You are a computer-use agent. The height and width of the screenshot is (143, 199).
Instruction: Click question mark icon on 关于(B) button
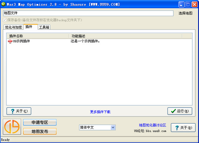[x=177, y=128]
